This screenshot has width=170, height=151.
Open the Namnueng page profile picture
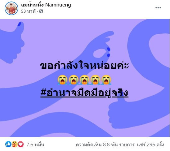pyautogui.click(x=11, y=8)
